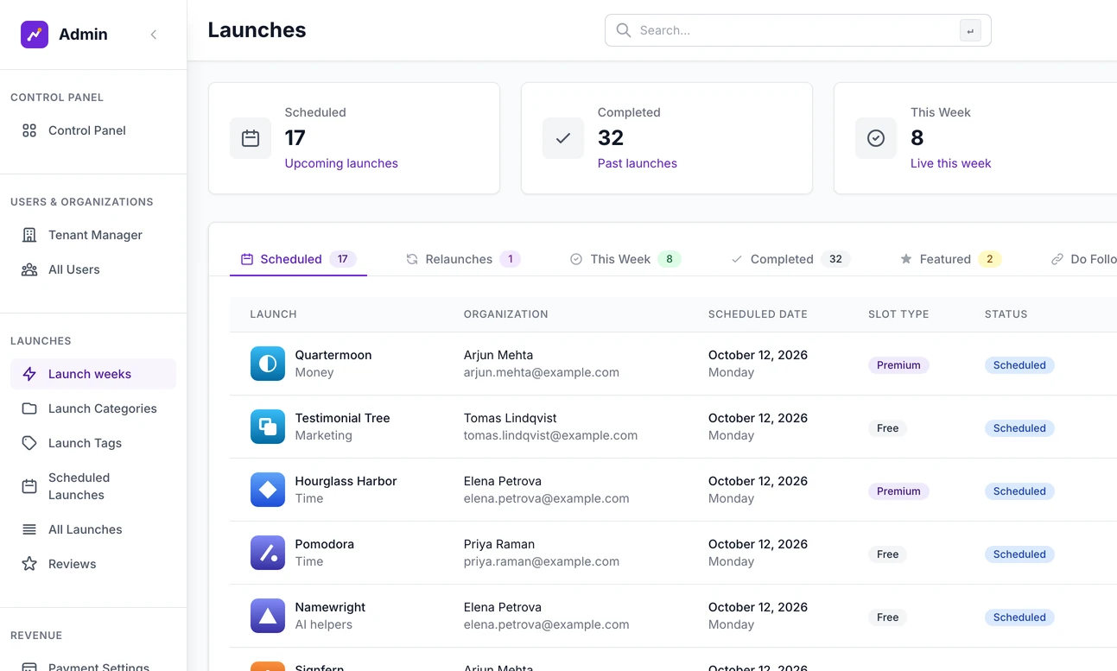This screenshot has width=1117, height=671.
Task: Open the Live this week link
Action: tap(950, 163)
